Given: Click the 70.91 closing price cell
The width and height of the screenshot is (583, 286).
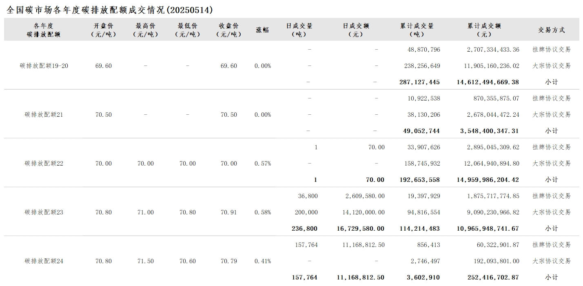Looking at the screenshot, I should (x=229, y=212).
